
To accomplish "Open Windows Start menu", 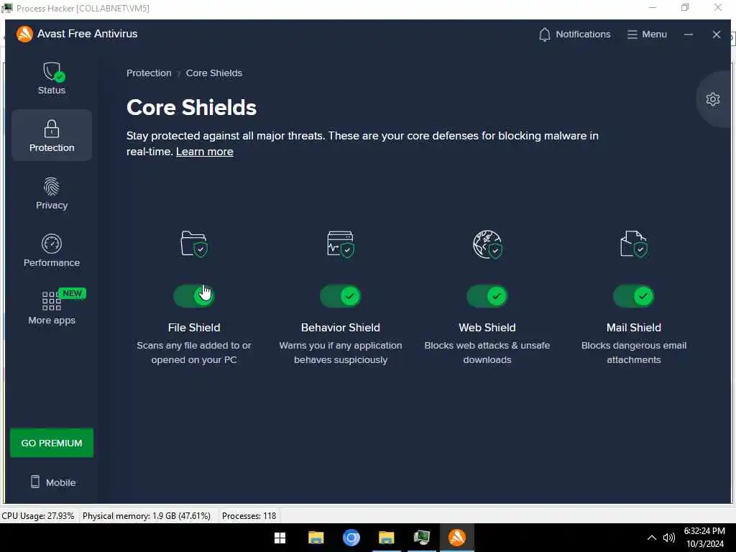I will 280,538.
